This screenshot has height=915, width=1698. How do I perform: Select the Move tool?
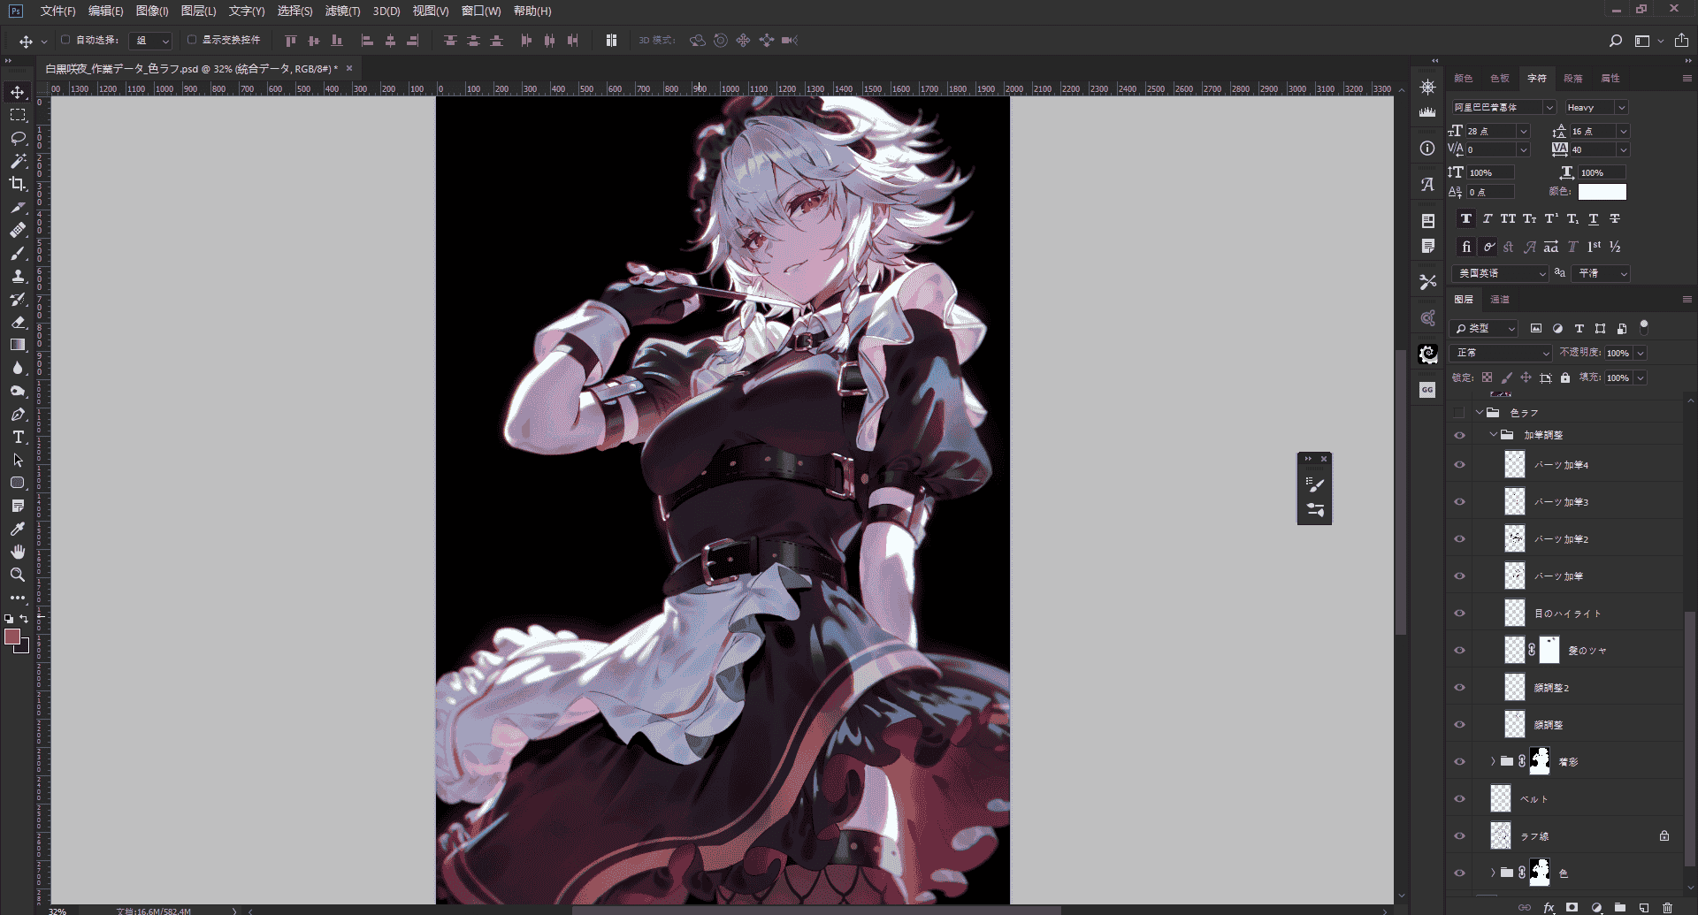(x=18, y=92)
